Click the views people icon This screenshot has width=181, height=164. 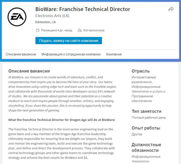pos(79,30)
